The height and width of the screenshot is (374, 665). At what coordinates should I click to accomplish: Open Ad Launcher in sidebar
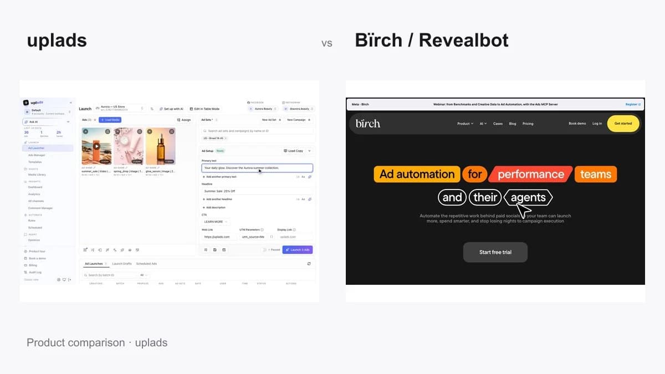(48, 148)
